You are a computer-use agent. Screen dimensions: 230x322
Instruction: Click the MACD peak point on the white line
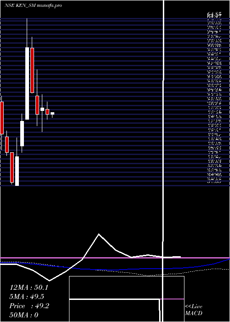pos(99,234)
